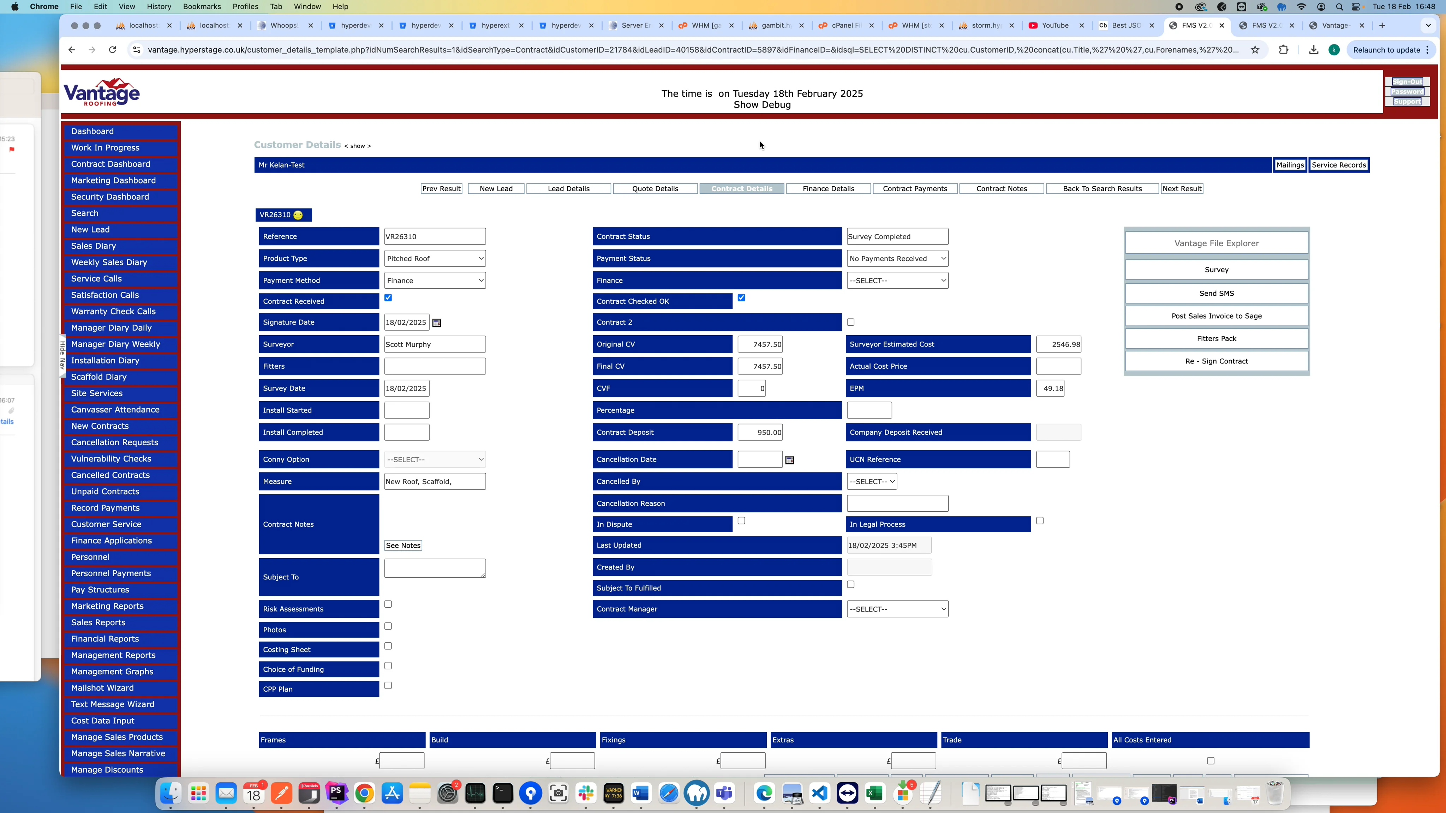Click the See Notes button
The image size is (1446, 813).
[402, 545]
